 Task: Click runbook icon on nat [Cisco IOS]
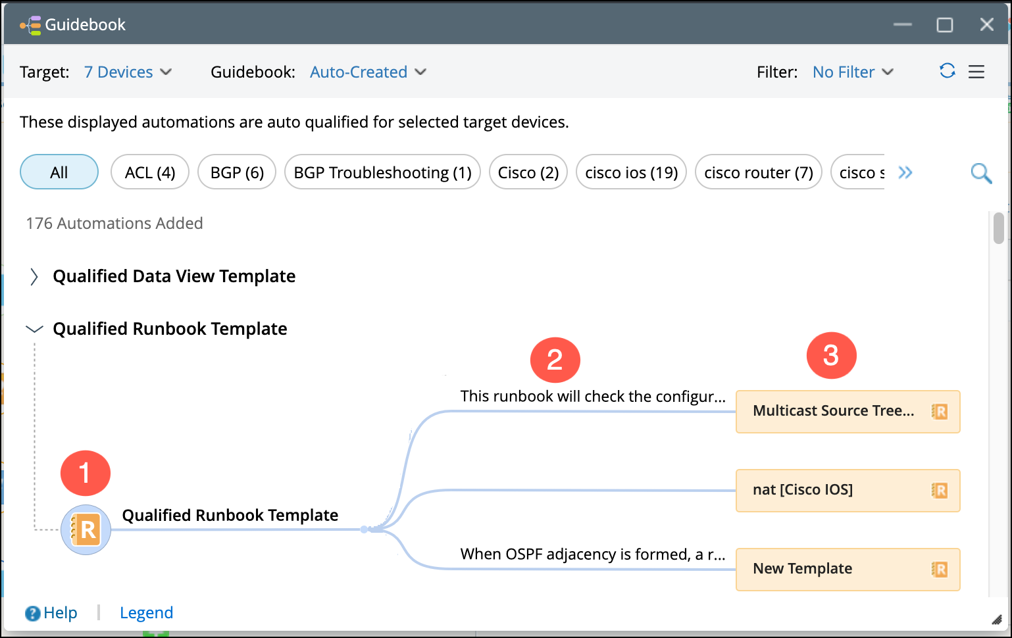click(x=940, y=491)
